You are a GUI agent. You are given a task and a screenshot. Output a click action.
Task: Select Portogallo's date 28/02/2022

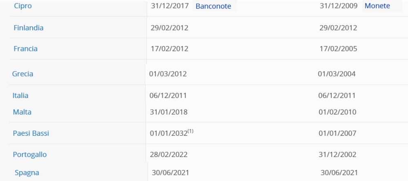point(169,155)
